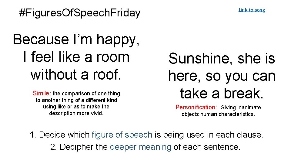
Task: Select the red 'Simile:' label
Action: 42,93
